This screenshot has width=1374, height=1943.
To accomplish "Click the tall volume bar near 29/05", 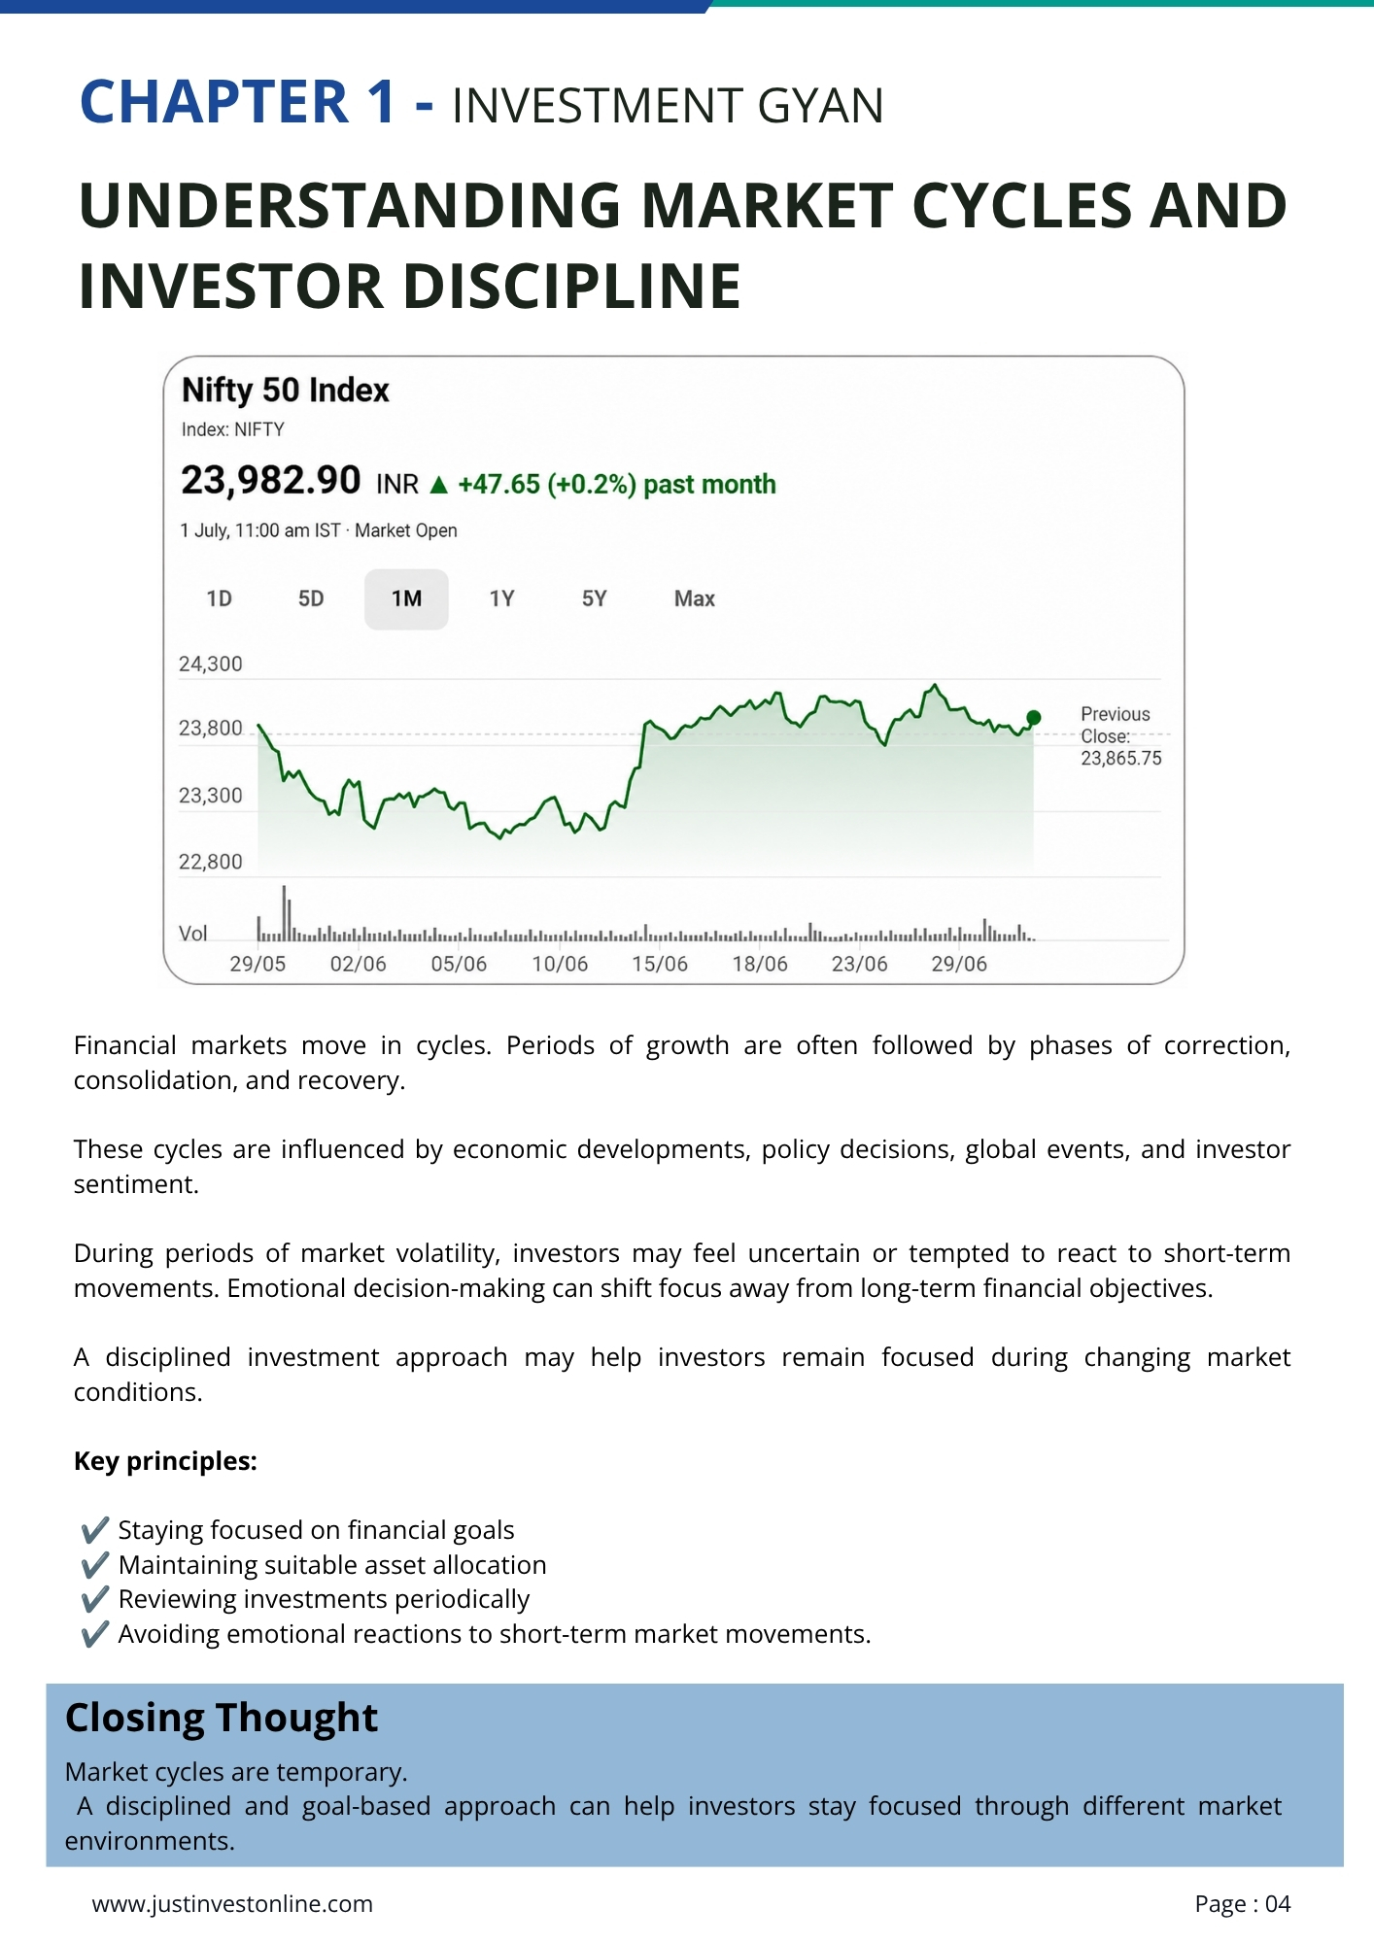I will (285, 912).
